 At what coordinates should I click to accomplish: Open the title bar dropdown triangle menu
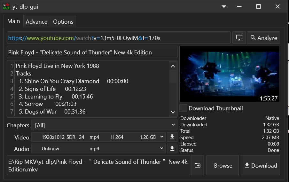pos(224,7)
